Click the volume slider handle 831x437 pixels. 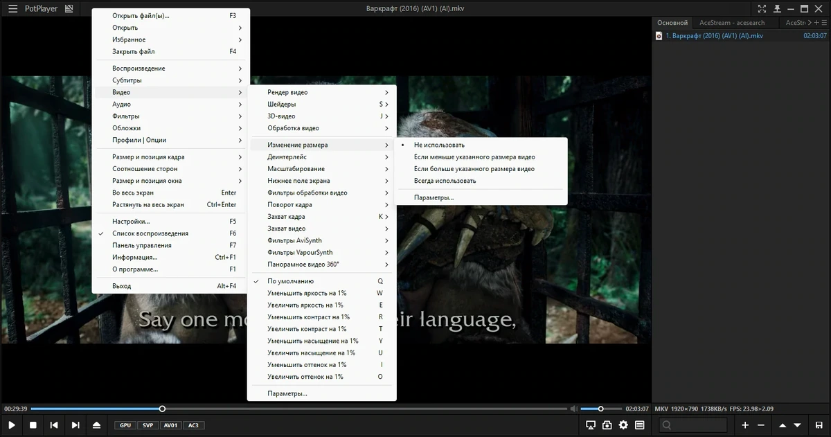tap(600, 409)
